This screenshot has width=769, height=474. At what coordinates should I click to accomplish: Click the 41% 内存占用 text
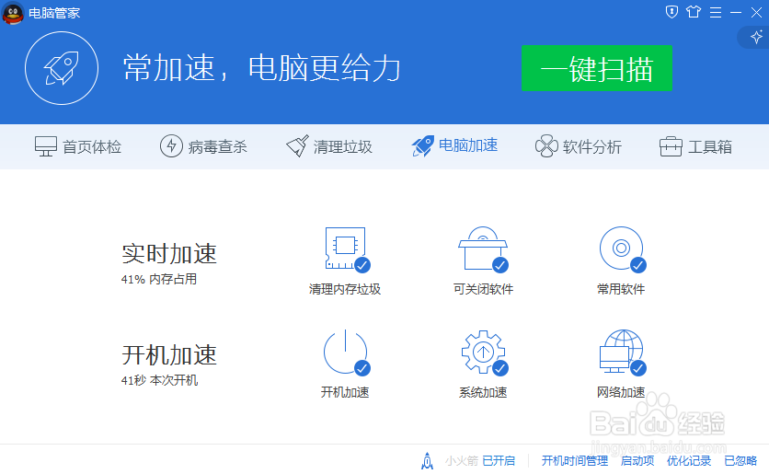[159, 279]
